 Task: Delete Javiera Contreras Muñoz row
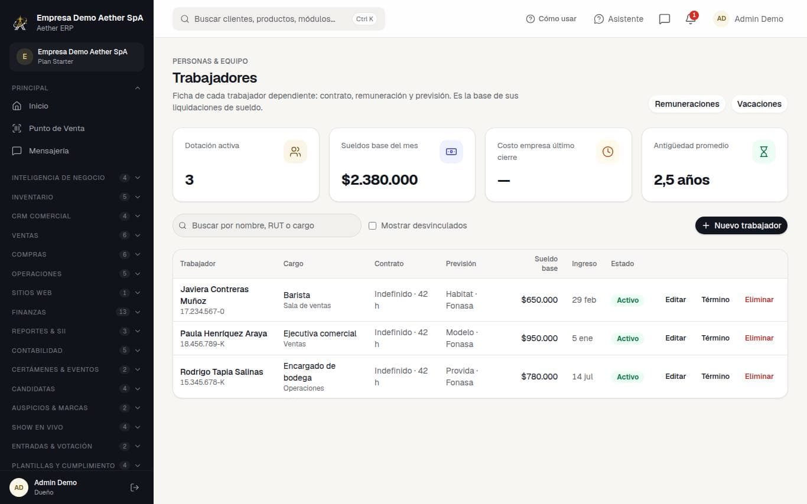tap(759, 300)
